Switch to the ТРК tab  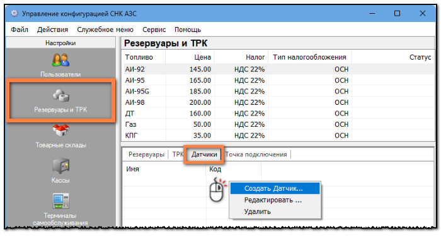click(178, 154)
